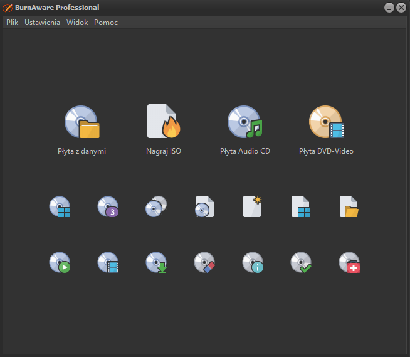
Task: Select the disc icon with green download arrow
Action: (156, 262)
